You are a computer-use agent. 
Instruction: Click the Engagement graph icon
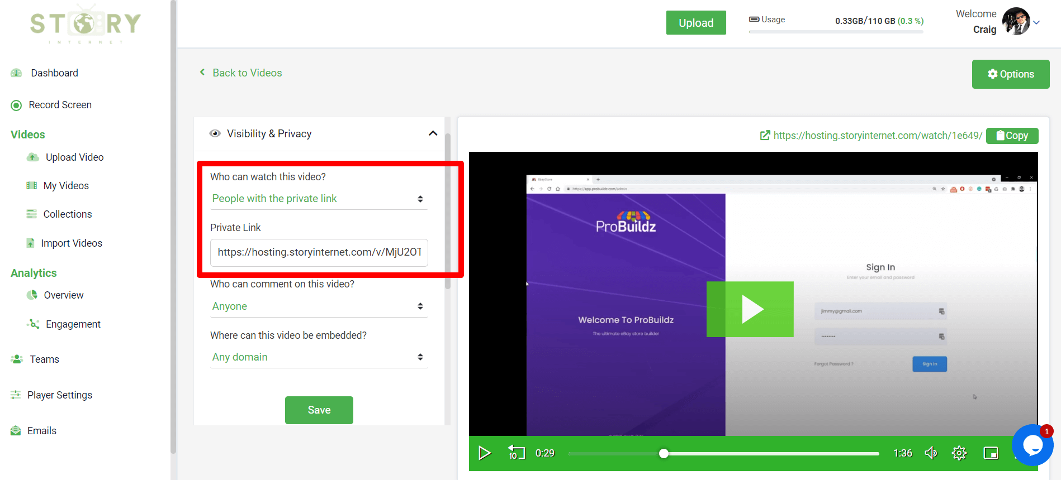click(x=33, y=324)
